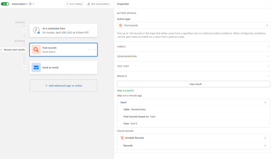Viewport: 271px width, 159px height.
Task: Click the View Grid 3 row
Action: (x=193, y=123)
